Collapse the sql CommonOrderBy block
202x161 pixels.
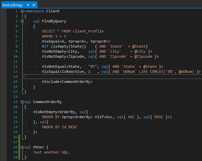[22, 102]
